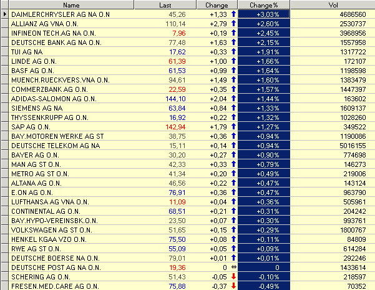Viewport: 375px width, 290px height.
Task: Click the up arrow in LUFTHANSA row
Action: [x=233, y=202]
